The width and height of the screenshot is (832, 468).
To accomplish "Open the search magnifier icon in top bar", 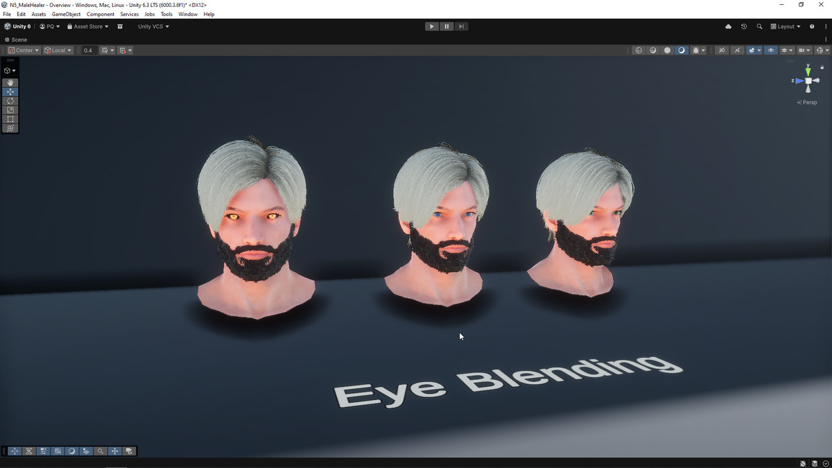I will (x=759, y=26).
